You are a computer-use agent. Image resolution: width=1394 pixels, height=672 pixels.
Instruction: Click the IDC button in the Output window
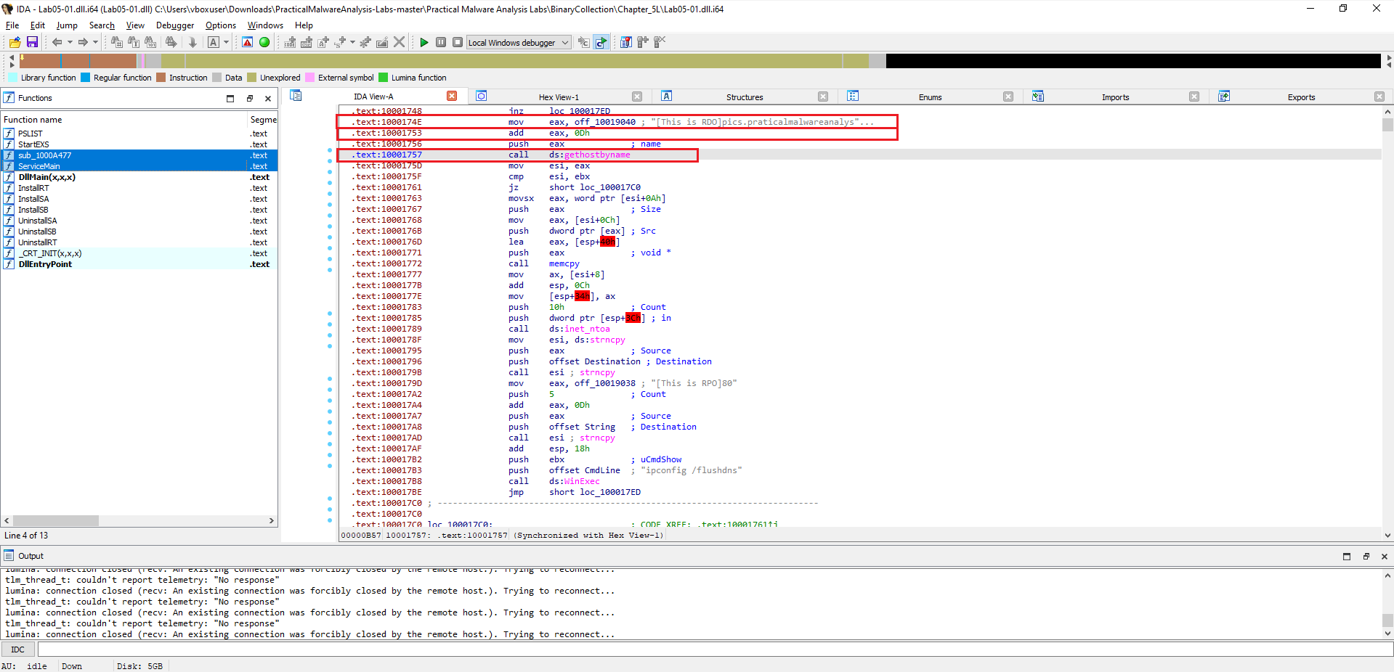(x=17, y=649)
